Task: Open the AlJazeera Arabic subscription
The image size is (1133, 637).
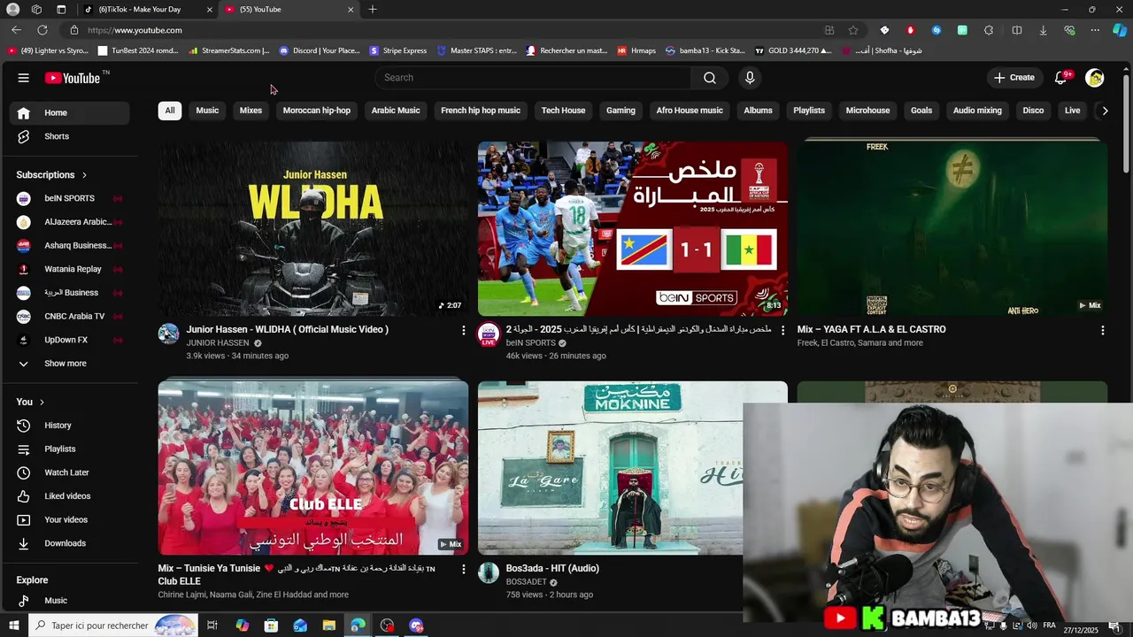Action: (70, 222)
